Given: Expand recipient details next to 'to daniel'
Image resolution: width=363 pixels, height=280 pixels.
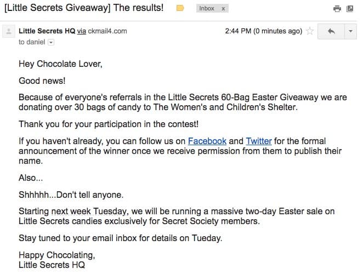Looking at the screenshot, I should point(51,42).
